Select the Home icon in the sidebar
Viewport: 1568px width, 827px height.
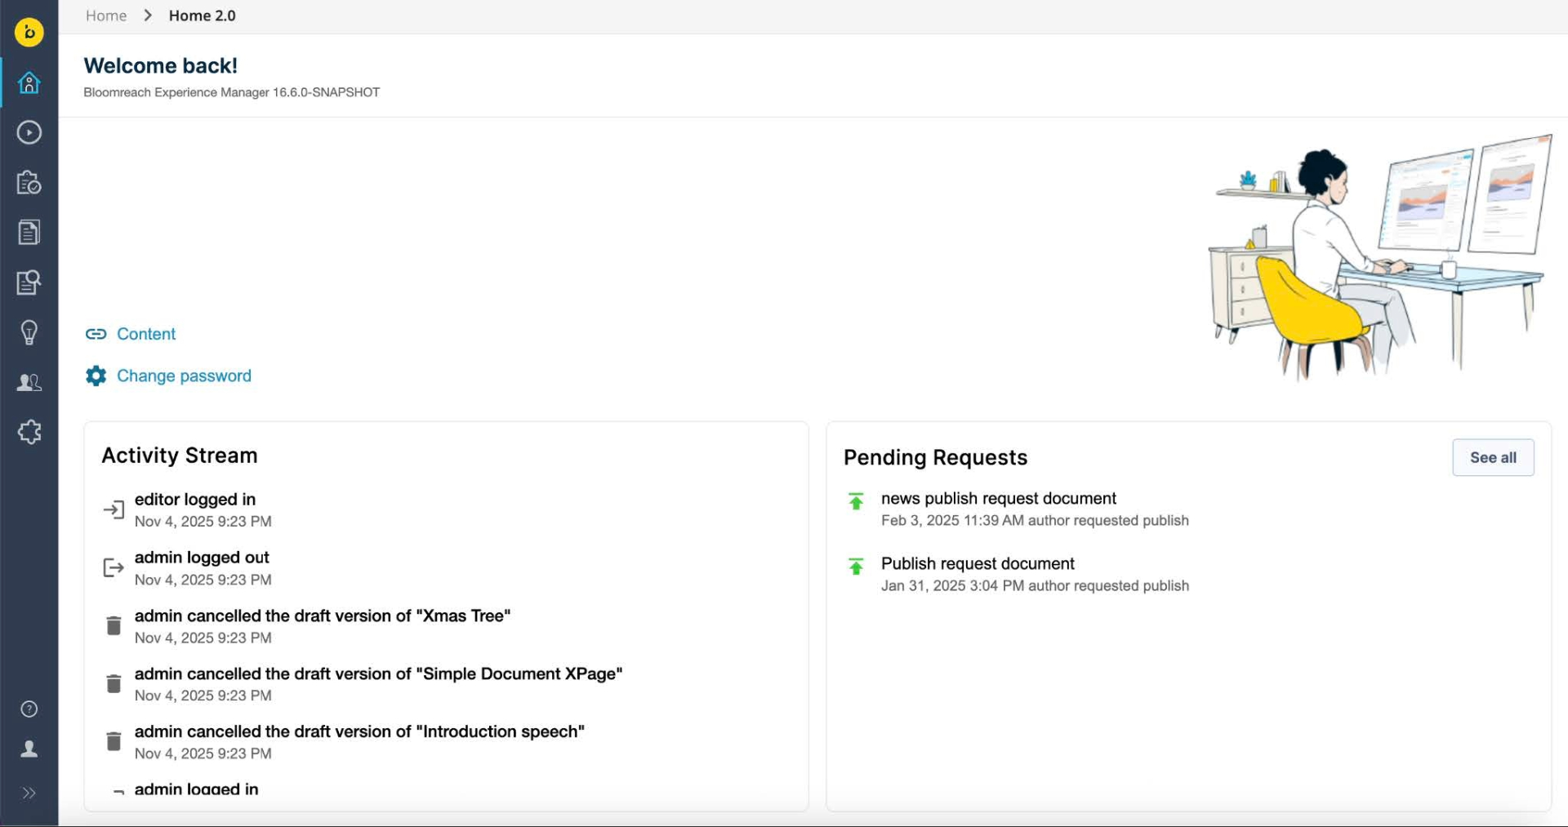[29, 82]
